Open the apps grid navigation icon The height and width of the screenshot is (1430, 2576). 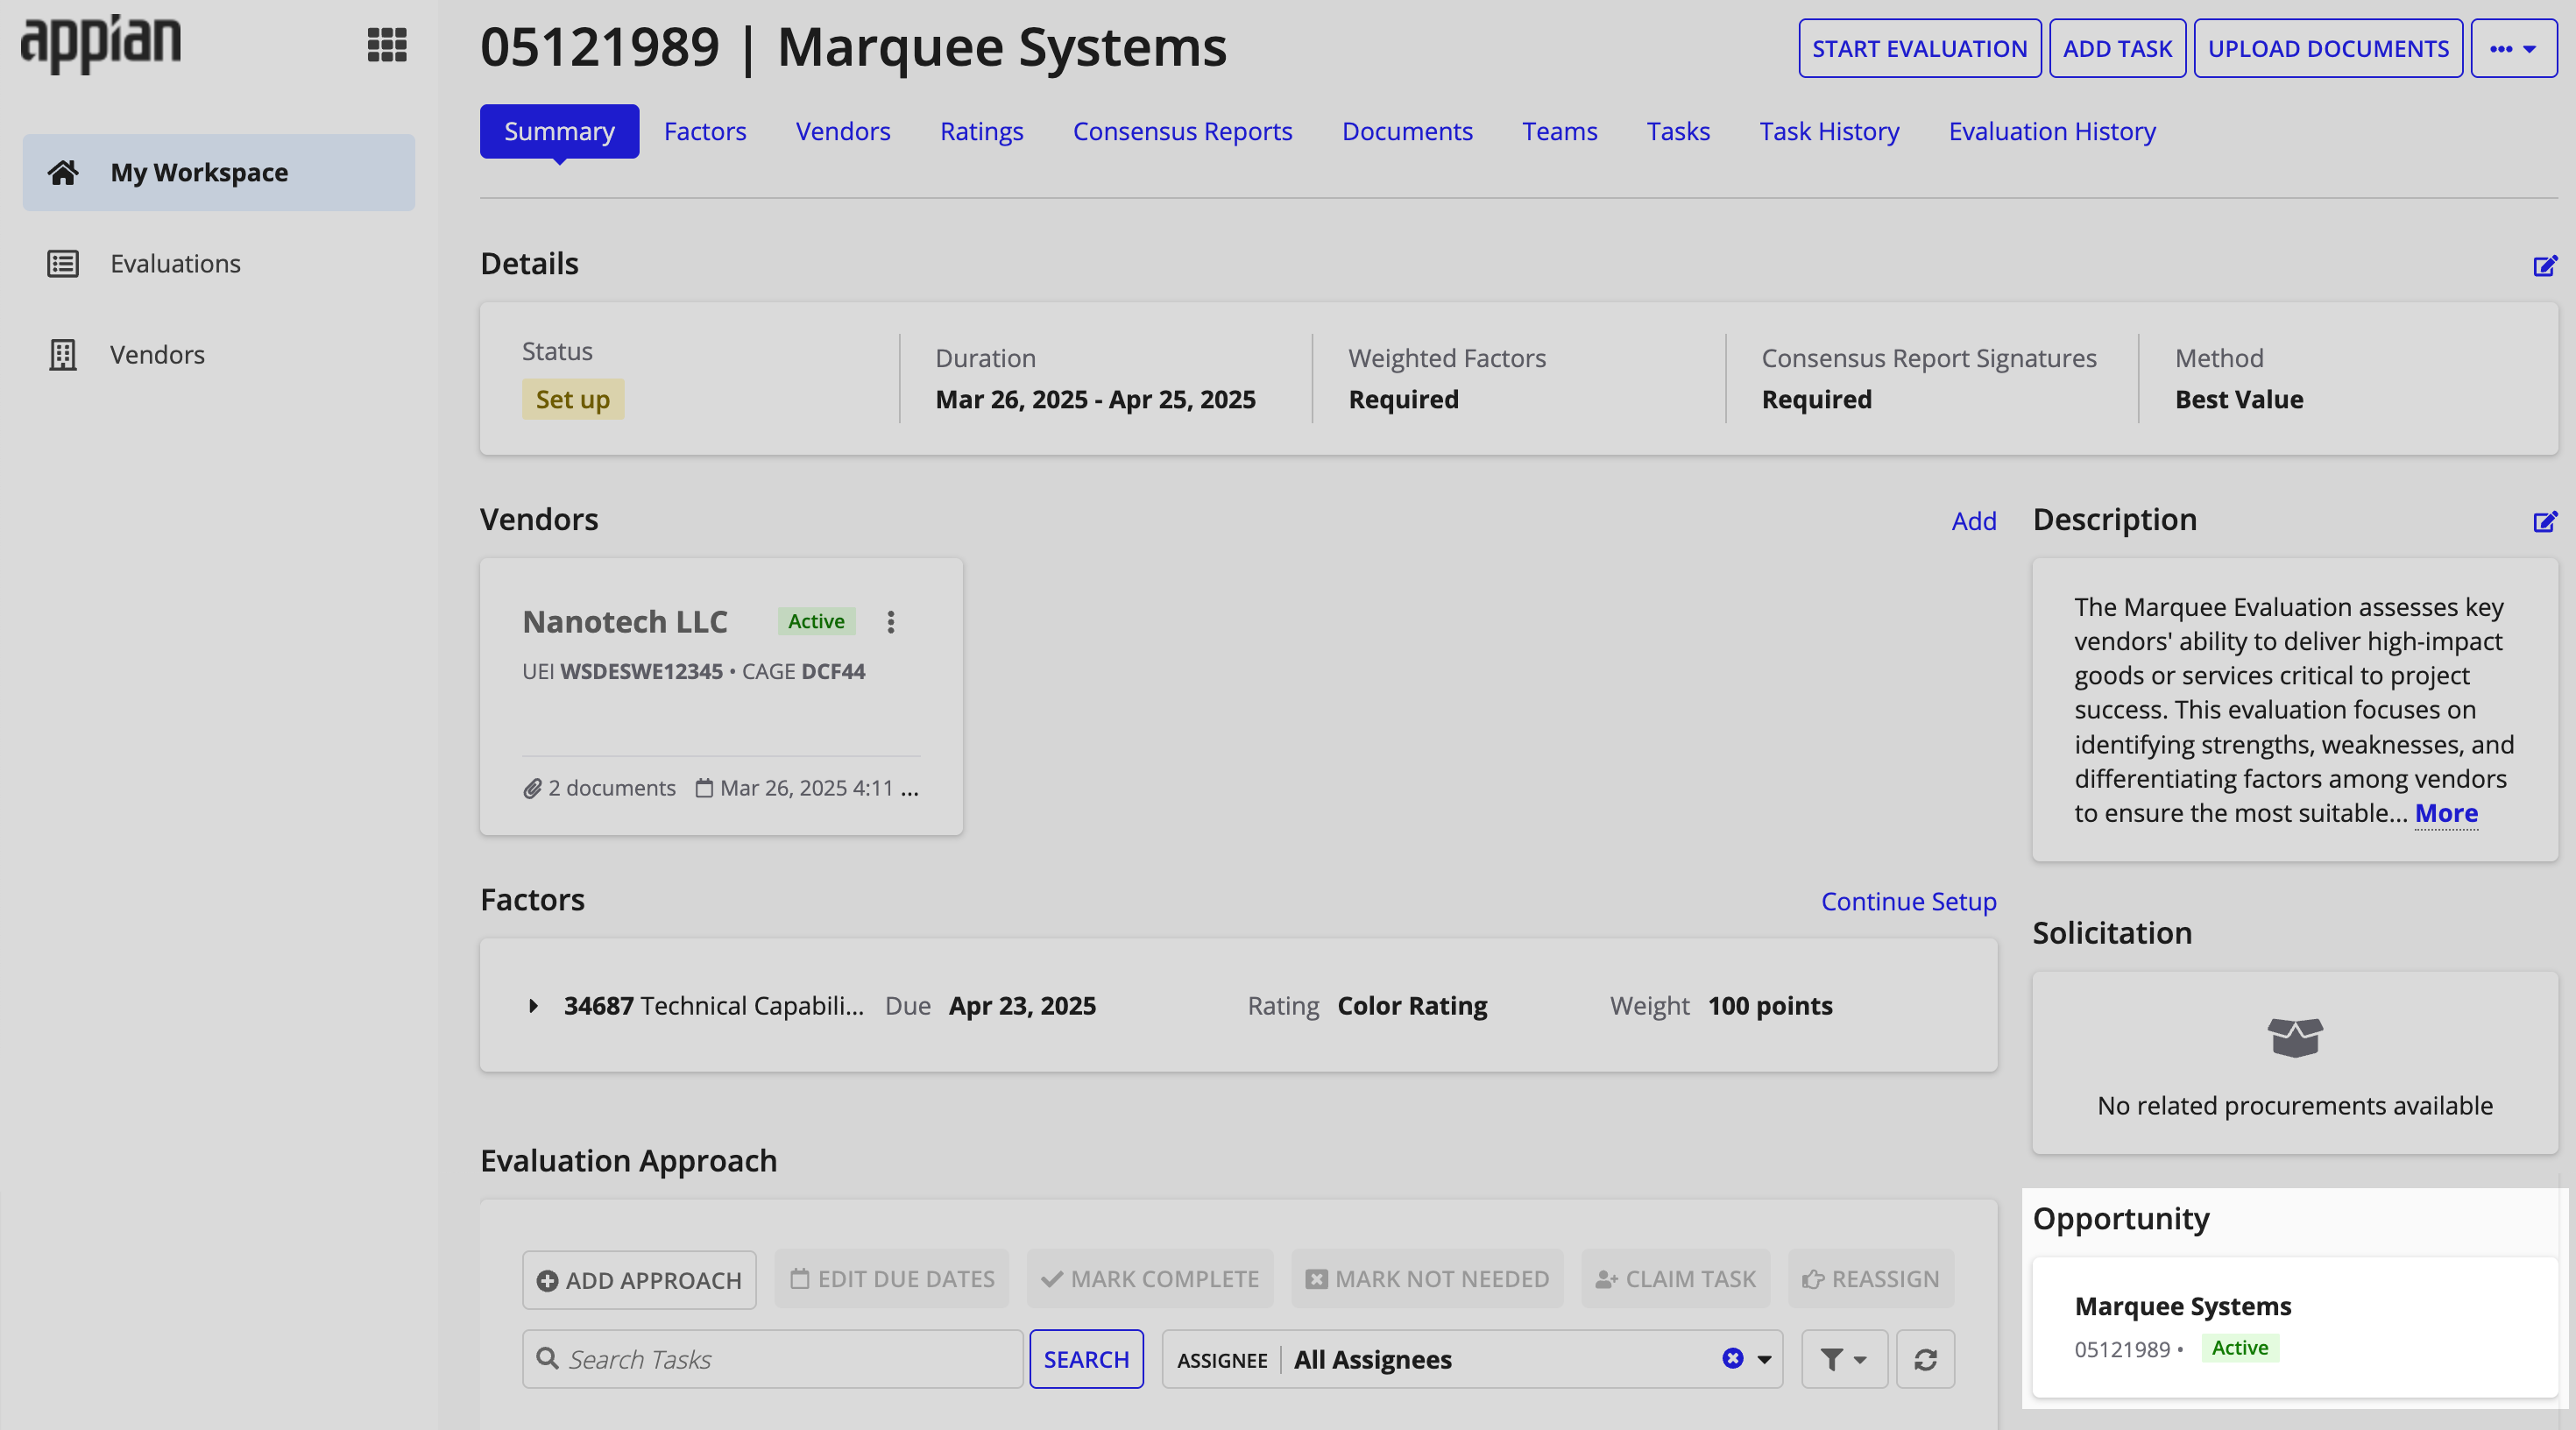(x=387, y=45)
